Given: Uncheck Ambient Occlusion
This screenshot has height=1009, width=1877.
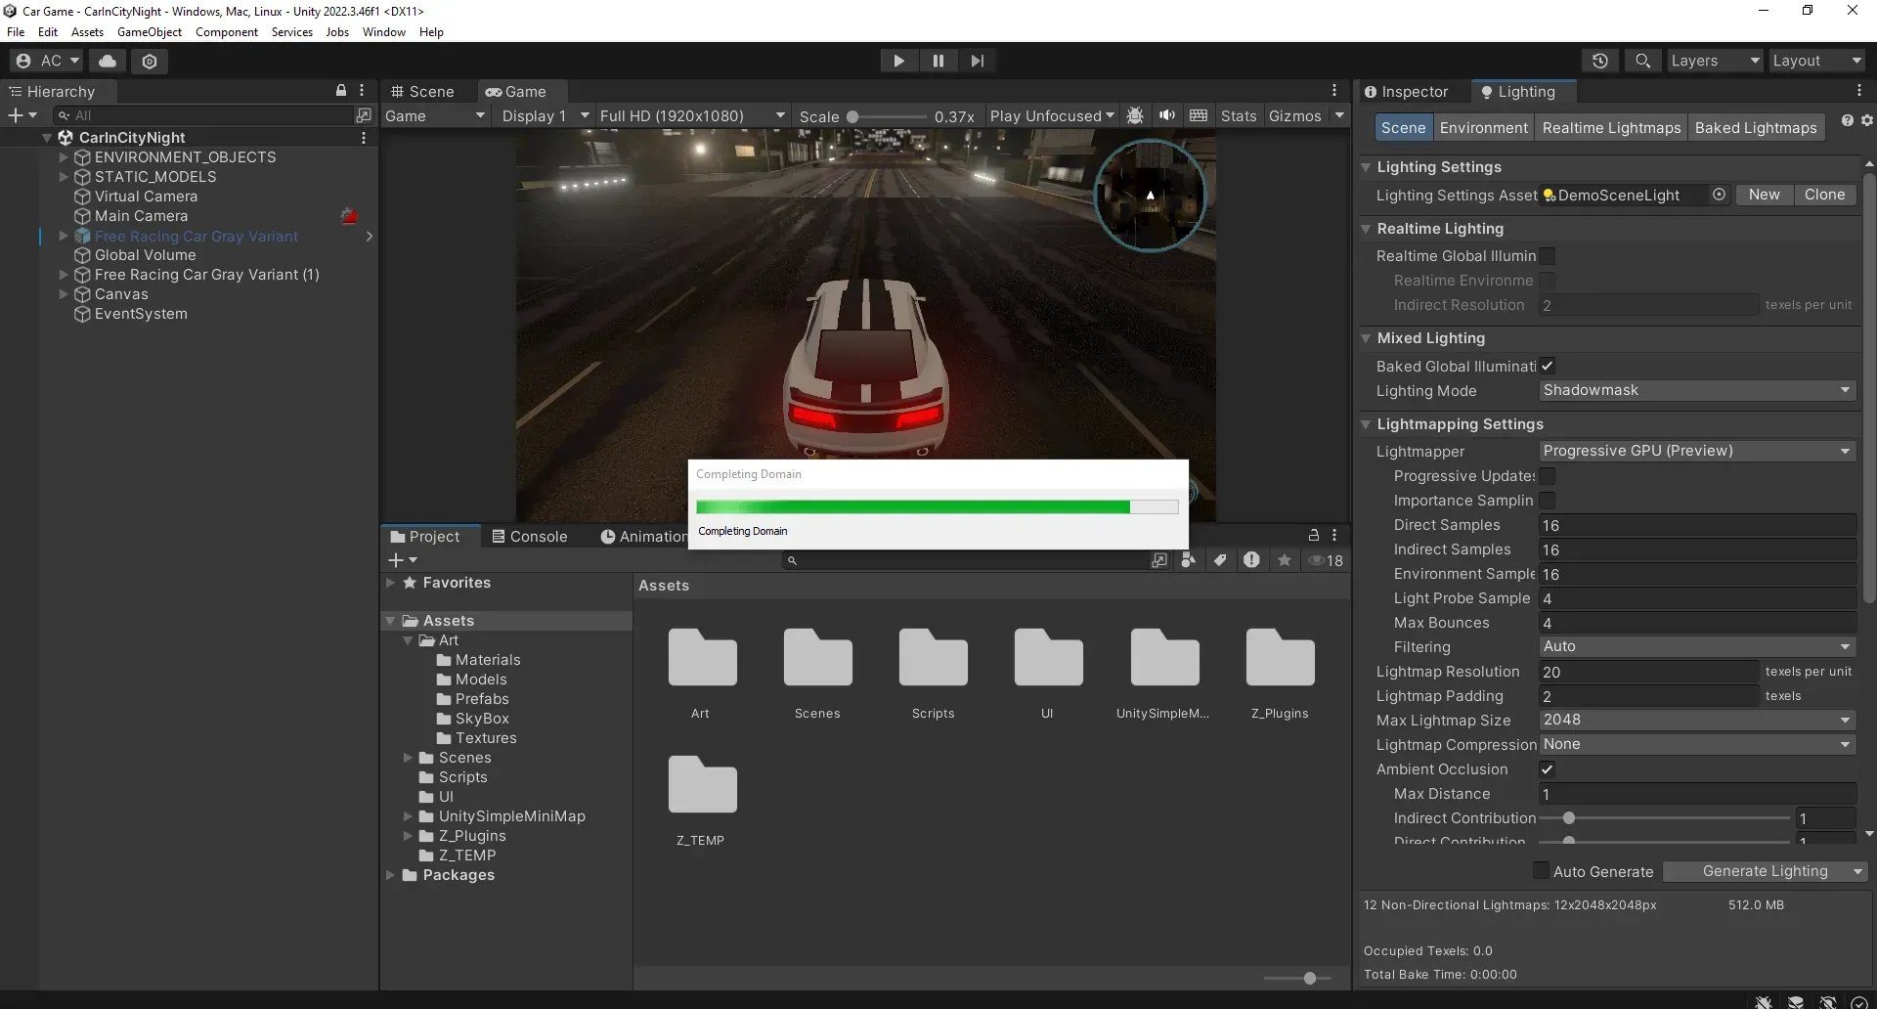Looking at the screenshot, I should click(1547, 769).
